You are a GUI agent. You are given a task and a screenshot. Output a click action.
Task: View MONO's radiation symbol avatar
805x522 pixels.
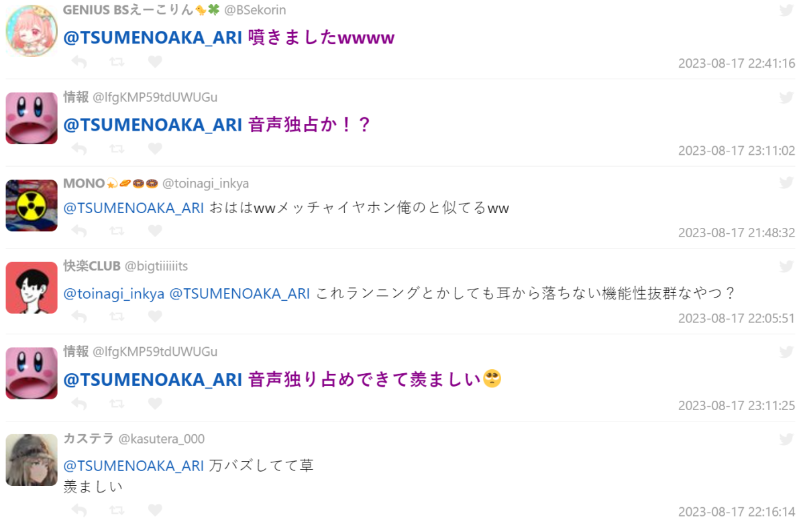[32, 205]
